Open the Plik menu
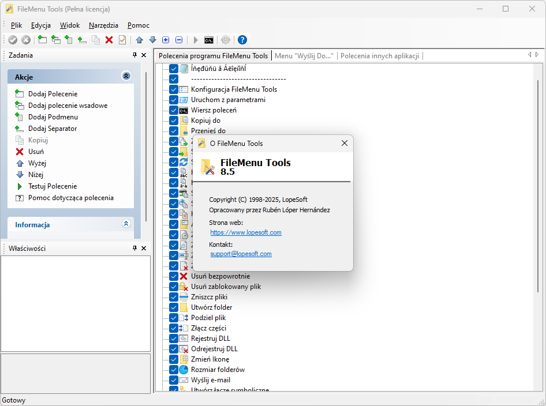Screen dimensions: 546x406 point(16,25)
